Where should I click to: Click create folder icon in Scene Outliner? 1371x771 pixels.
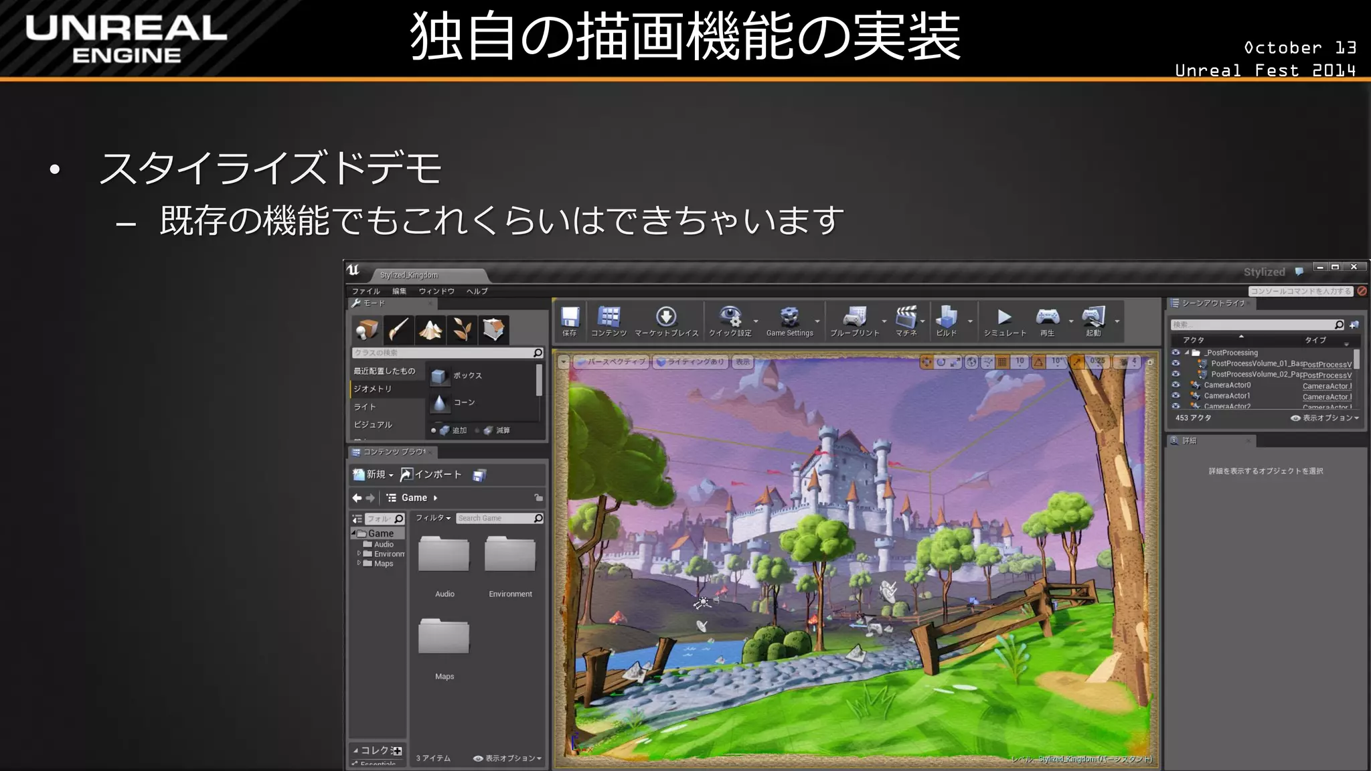click(1354, 325)
